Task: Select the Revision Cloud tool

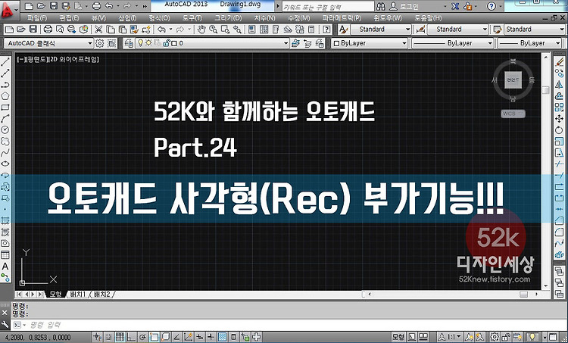Action: (5, 141)
